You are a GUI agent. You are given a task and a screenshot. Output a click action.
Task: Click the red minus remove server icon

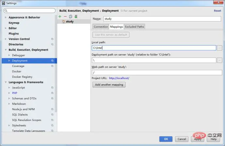point(65,16)
